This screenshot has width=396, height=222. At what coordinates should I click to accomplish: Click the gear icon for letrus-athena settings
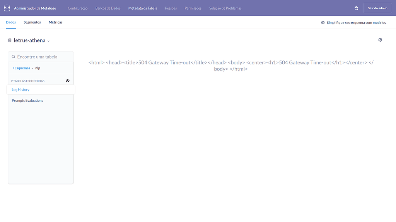point(380,40)
